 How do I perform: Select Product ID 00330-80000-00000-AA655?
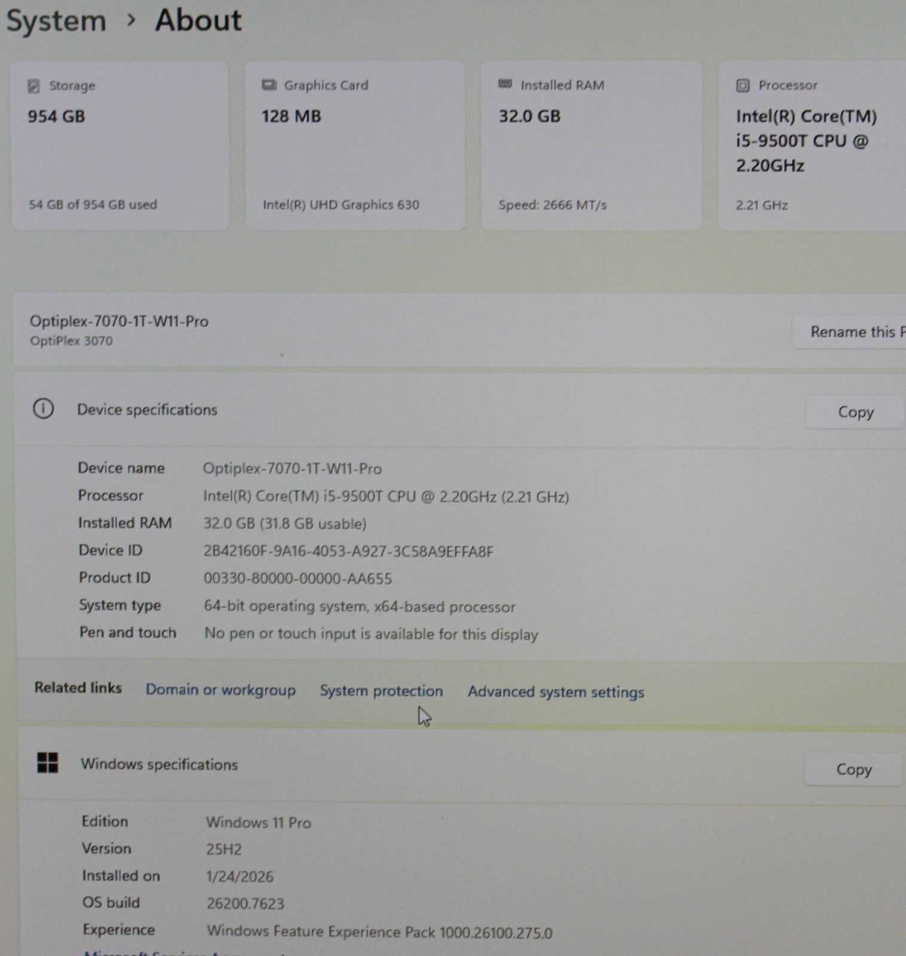[x=298, y=579]
